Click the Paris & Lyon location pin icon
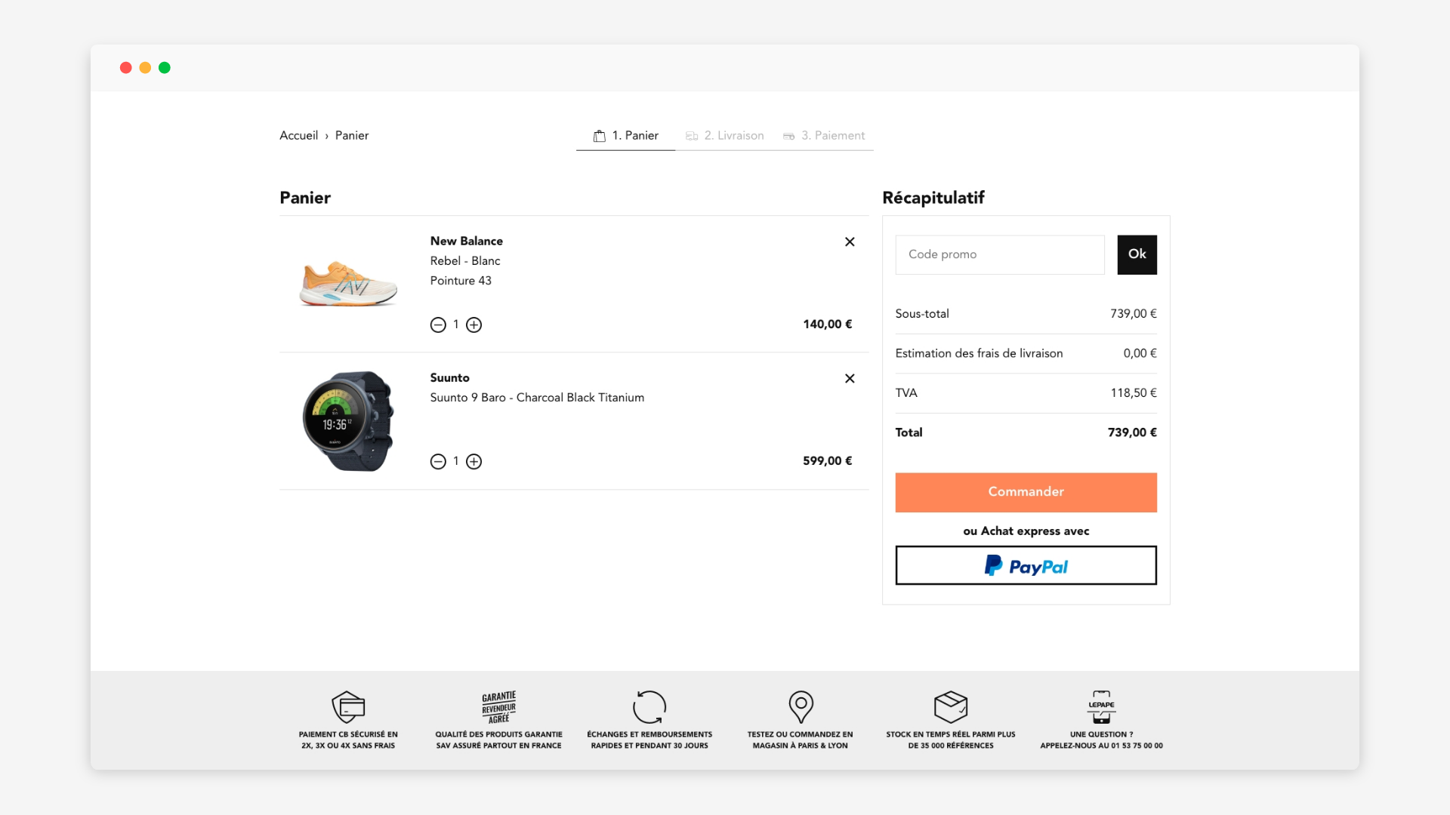This screenshot has width=1450, height=815. click(x=801, y=706)
